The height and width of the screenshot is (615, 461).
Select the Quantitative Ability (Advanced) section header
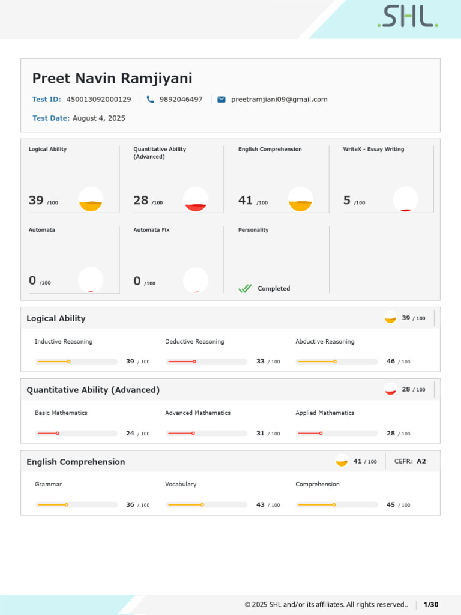93,390
